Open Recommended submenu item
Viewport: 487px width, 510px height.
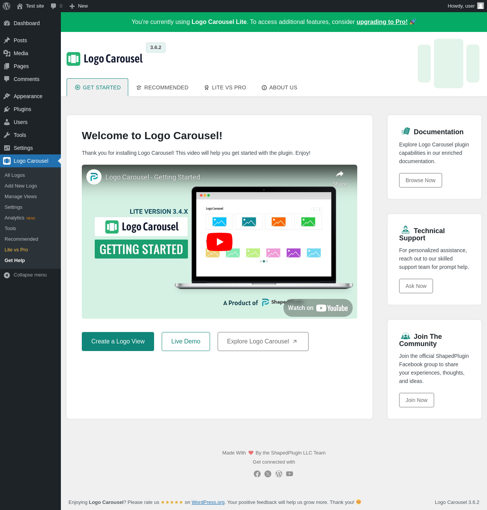point(21,239)
